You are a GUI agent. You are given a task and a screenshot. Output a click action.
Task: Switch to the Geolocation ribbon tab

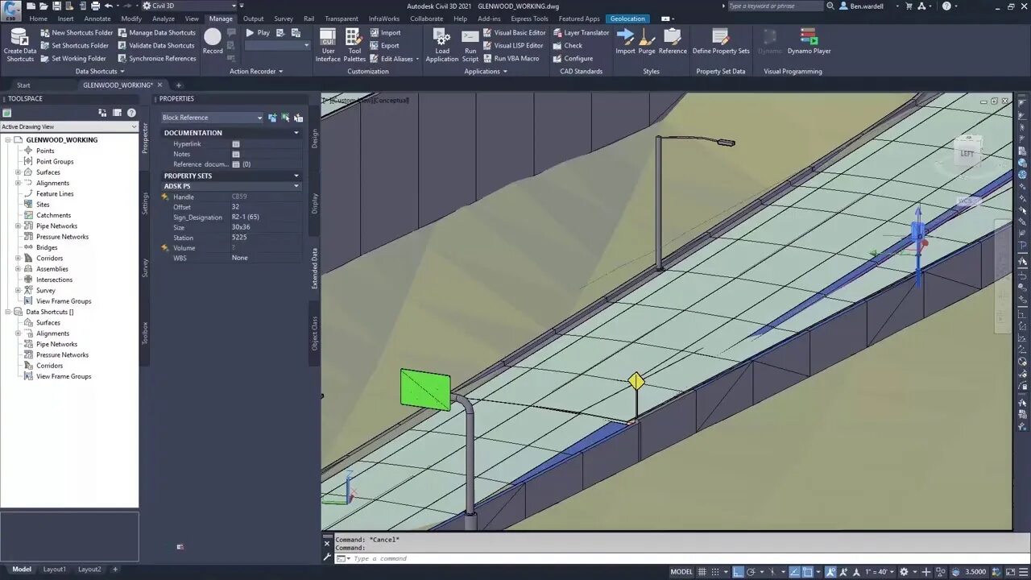[x=627, y=19]
